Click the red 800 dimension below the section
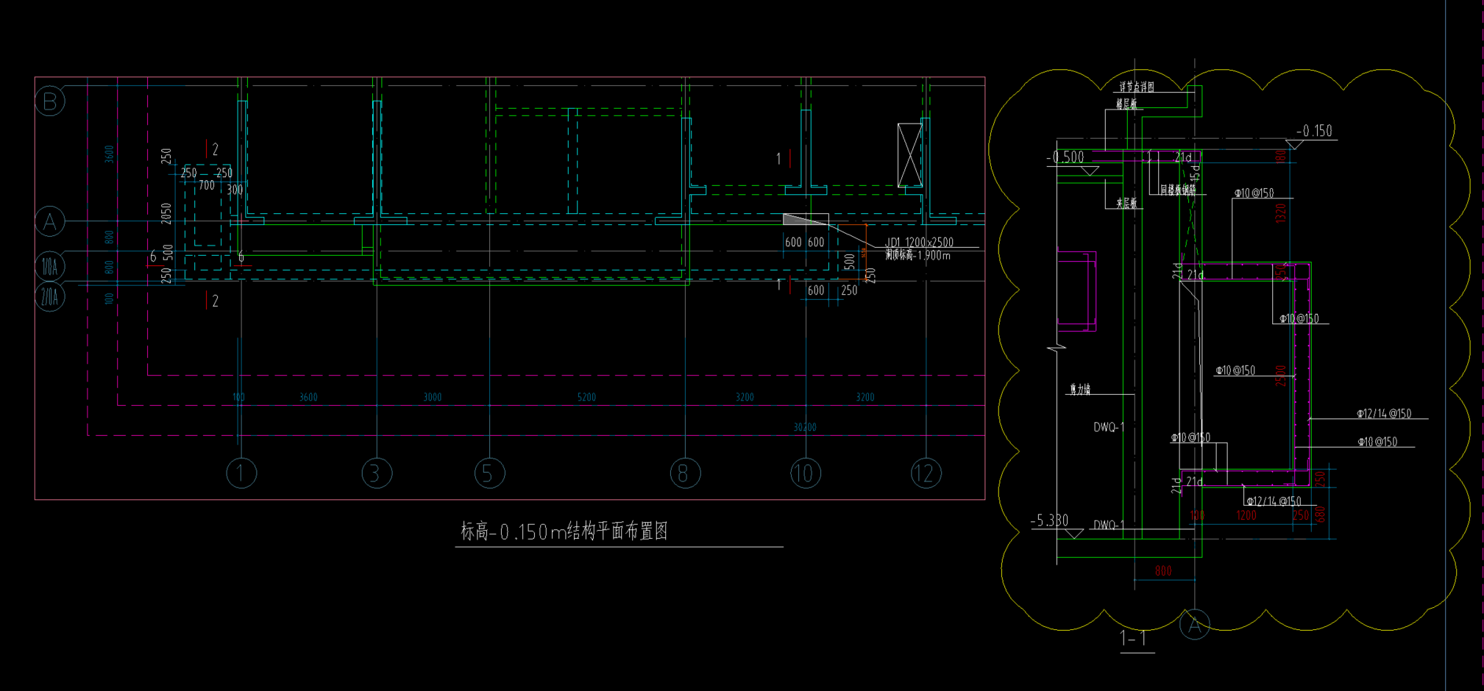Screen dimensions: 1484x691 pyautogui.click(x=1163, y=570)
